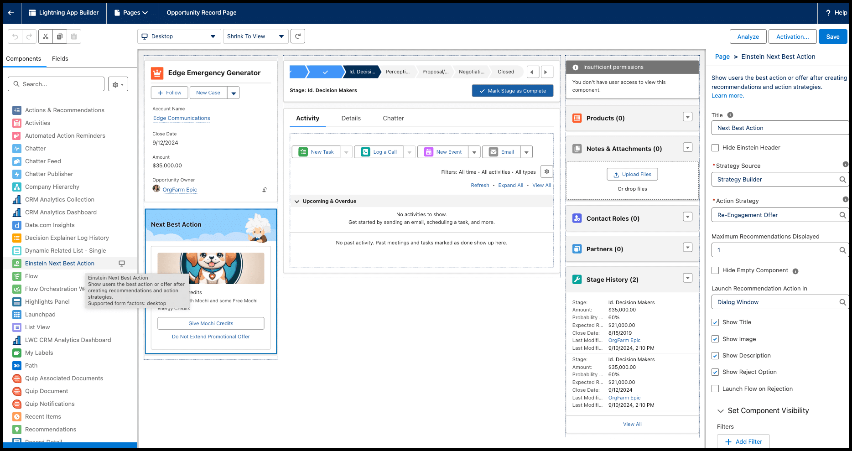Click the refresh canvas icon
The image size is (852, 451).
(298, 36)
